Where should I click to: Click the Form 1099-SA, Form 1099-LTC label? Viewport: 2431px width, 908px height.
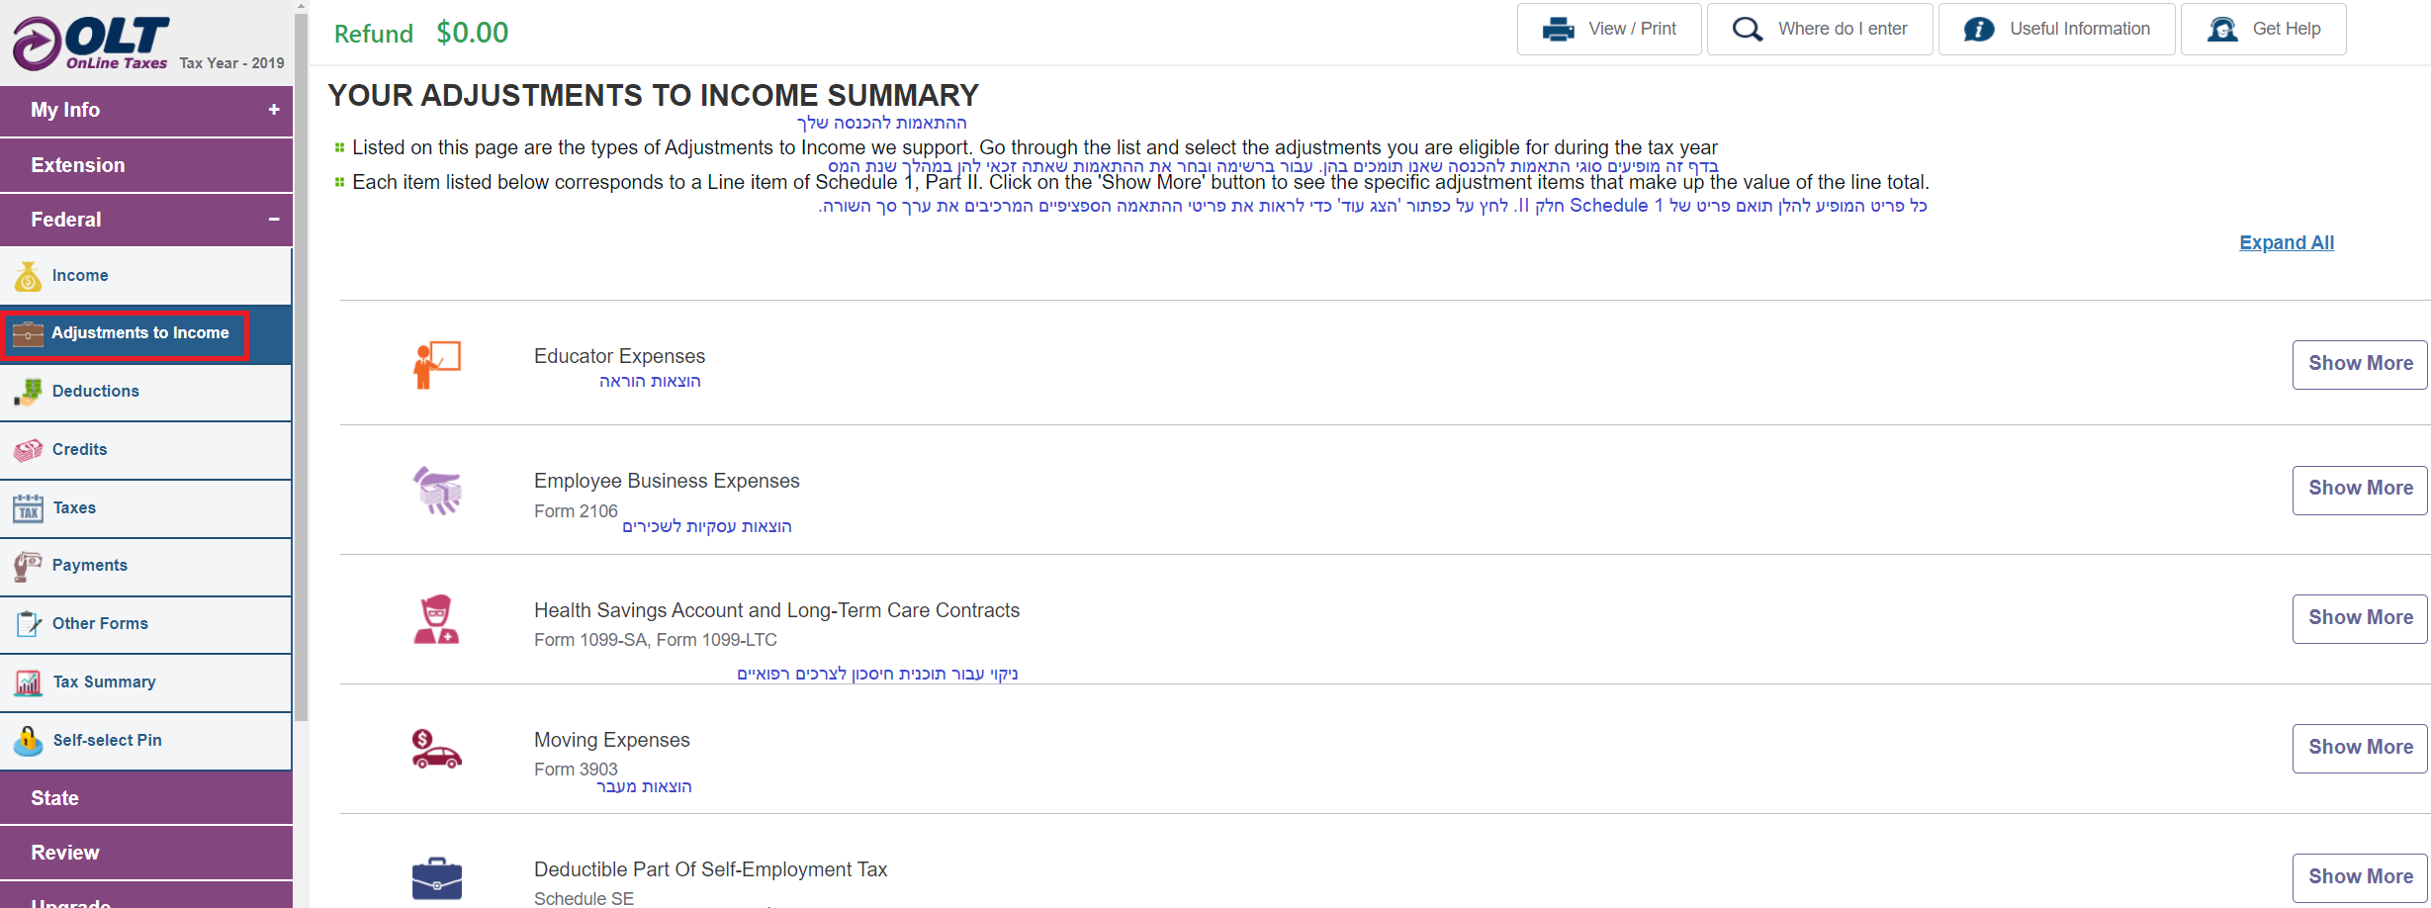[656, 640]
